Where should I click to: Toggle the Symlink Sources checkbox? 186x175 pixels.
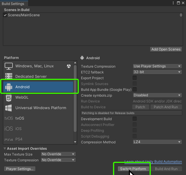point(135,84)
